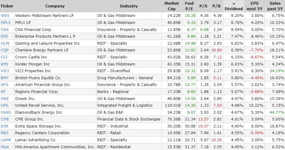Select the AFG ticker link
This screenshot has height=150, width=285.
(x=5, y=85)
